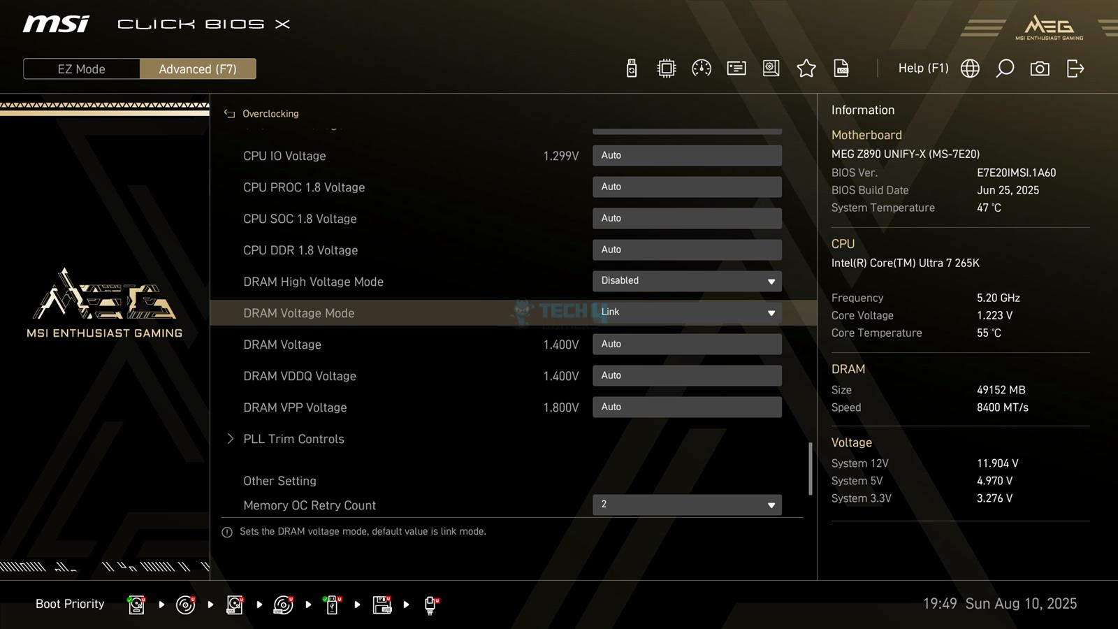
Task: Click the date and time display
Action: coord(1000,604)
